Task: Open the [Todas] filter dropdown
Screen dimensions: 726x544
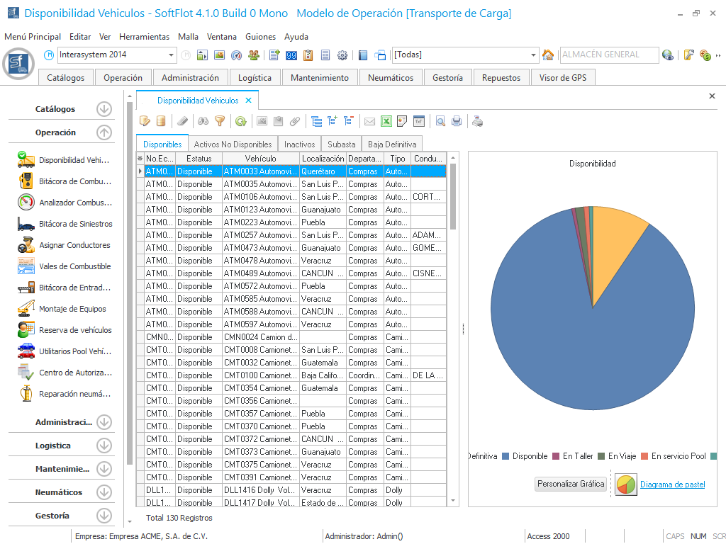Action: click(534, 55)
